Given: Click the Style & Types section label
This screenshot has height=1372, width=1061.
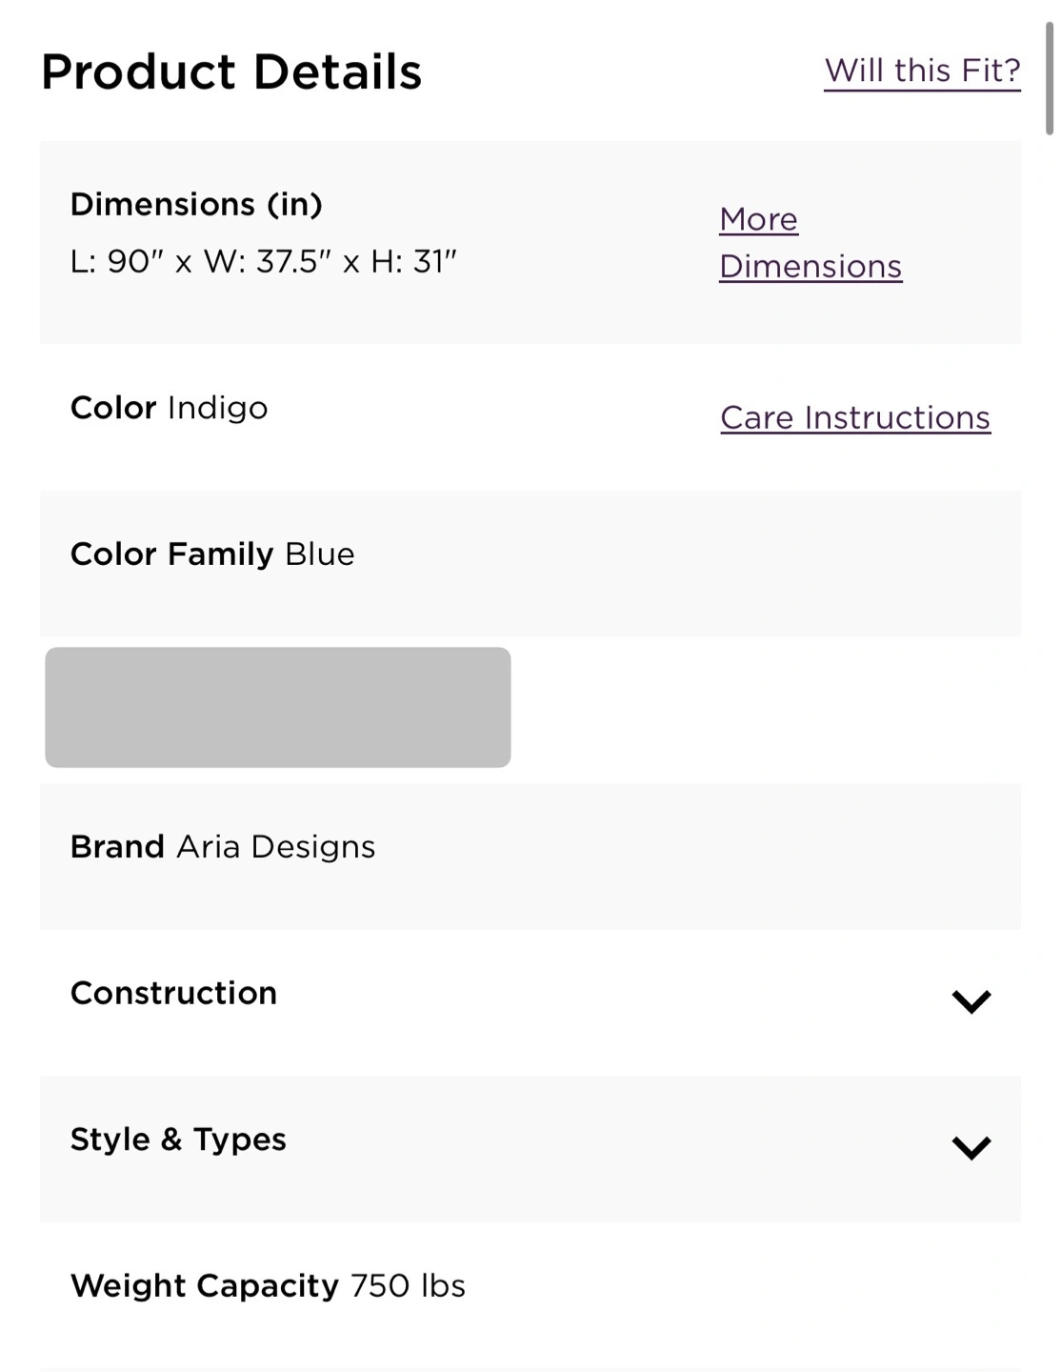Looking at the screenshot, I should tap(178, 1140).
